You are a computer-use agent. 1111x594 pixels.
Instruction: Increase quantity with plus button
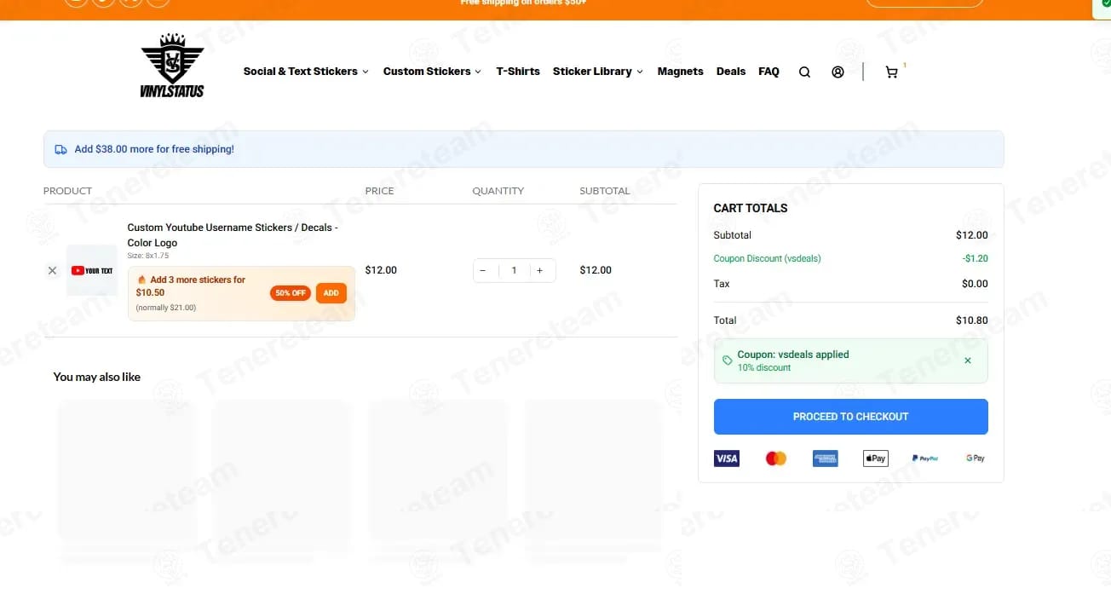click(539, 270)
